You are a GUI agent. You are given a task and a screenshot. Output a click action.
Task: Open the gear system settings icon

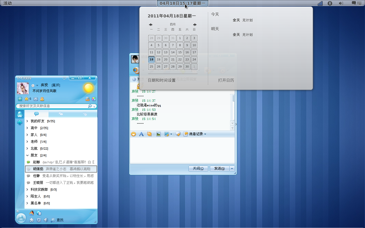tap(39, 220)
